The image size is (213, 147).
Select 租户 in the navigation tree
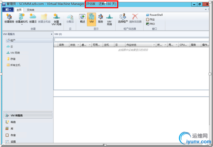[29, 40]
